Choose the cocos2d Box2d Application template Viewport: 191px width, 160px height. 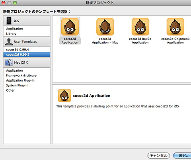(x=140, y=27)
